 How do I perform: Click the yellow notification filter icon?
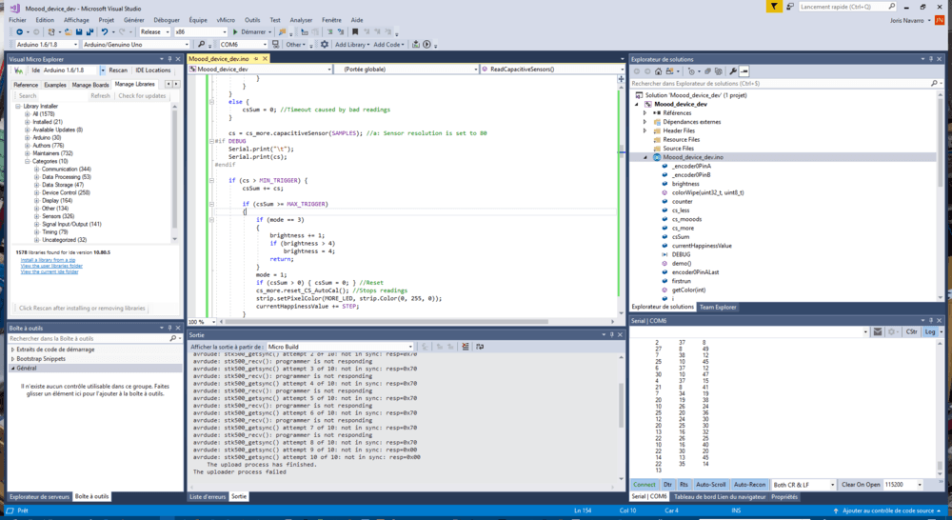(773, 7)
